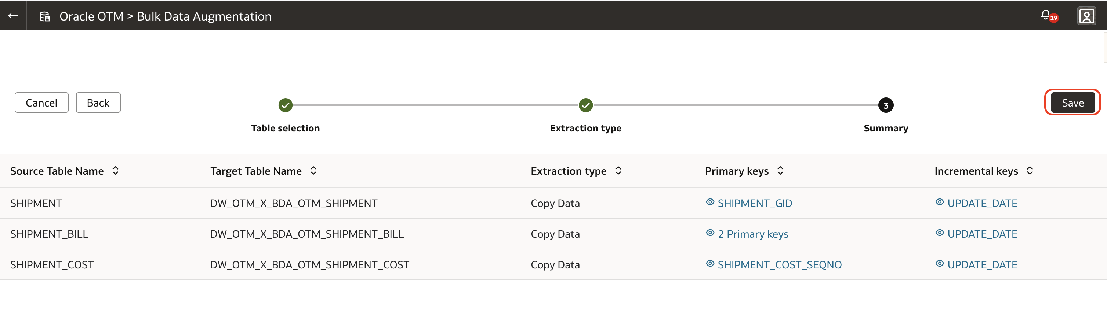Go to the Extraction type step
1107x323 pixels.
coord(585,105)
